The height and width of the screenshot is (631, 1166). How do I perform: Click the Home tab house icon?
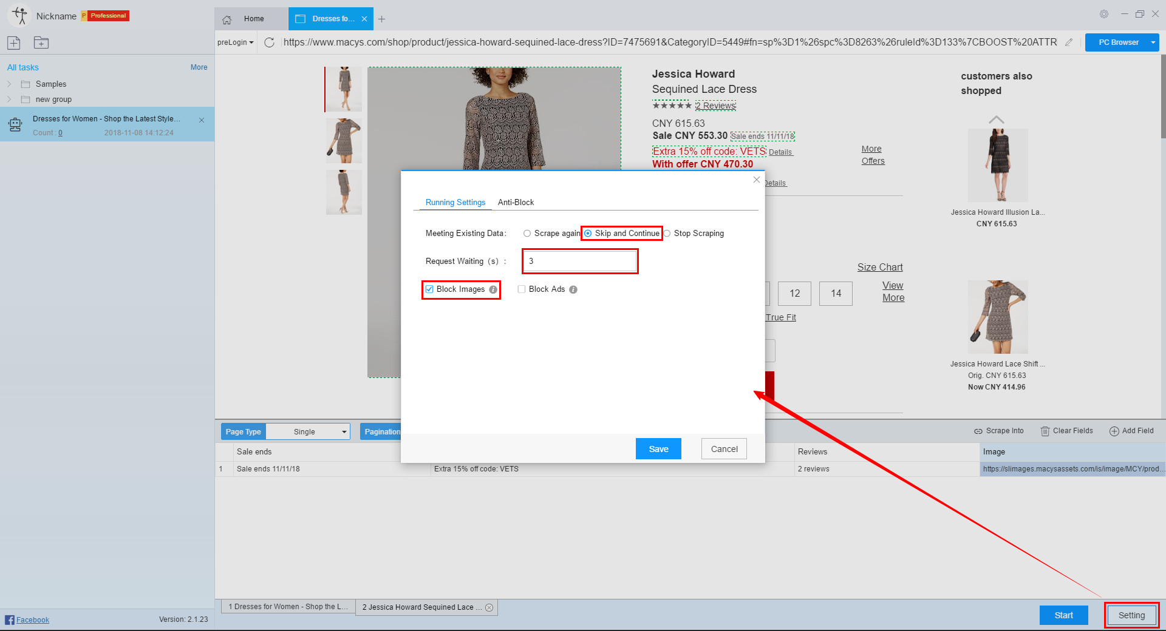tap(227, 19)
